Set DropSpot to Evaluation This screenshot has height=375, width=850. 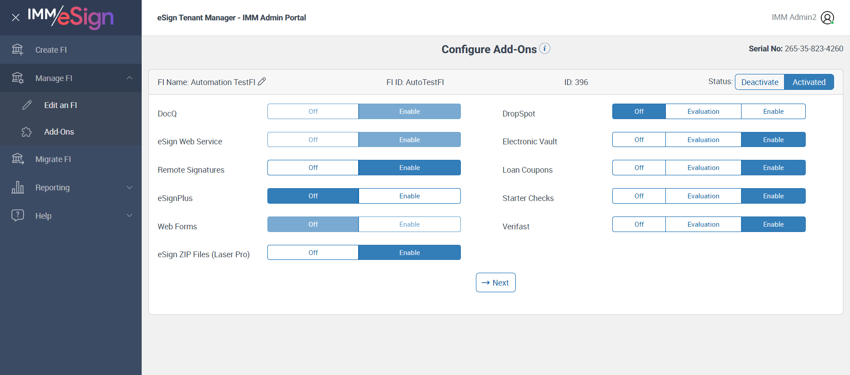click(x=703, y=112)
